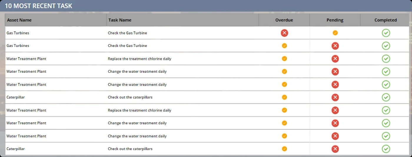Viewport: 412px width, 157px height.
Task: Click the red X overdue icon for Gas Turbines
Action: [284, 33]
